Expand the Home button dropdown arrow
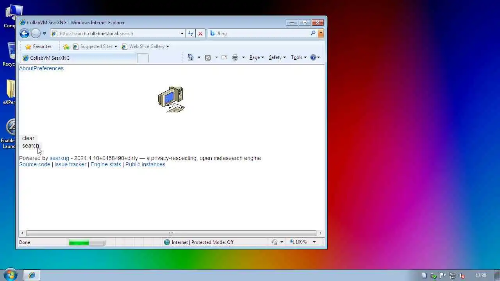Viewport: 500px width, 281px height. [199, 57]
